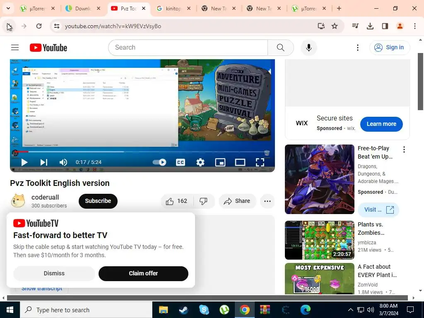Toggle the autoplay switch
The width and height of the screenshot is (424, 318).
[159, 162]
